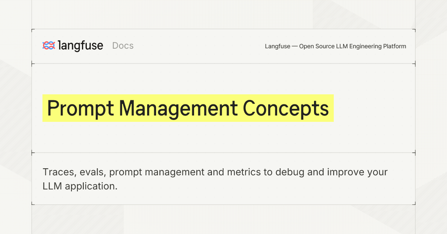Click the langfuse wordmark beside the logo

[x=80, y=46]
